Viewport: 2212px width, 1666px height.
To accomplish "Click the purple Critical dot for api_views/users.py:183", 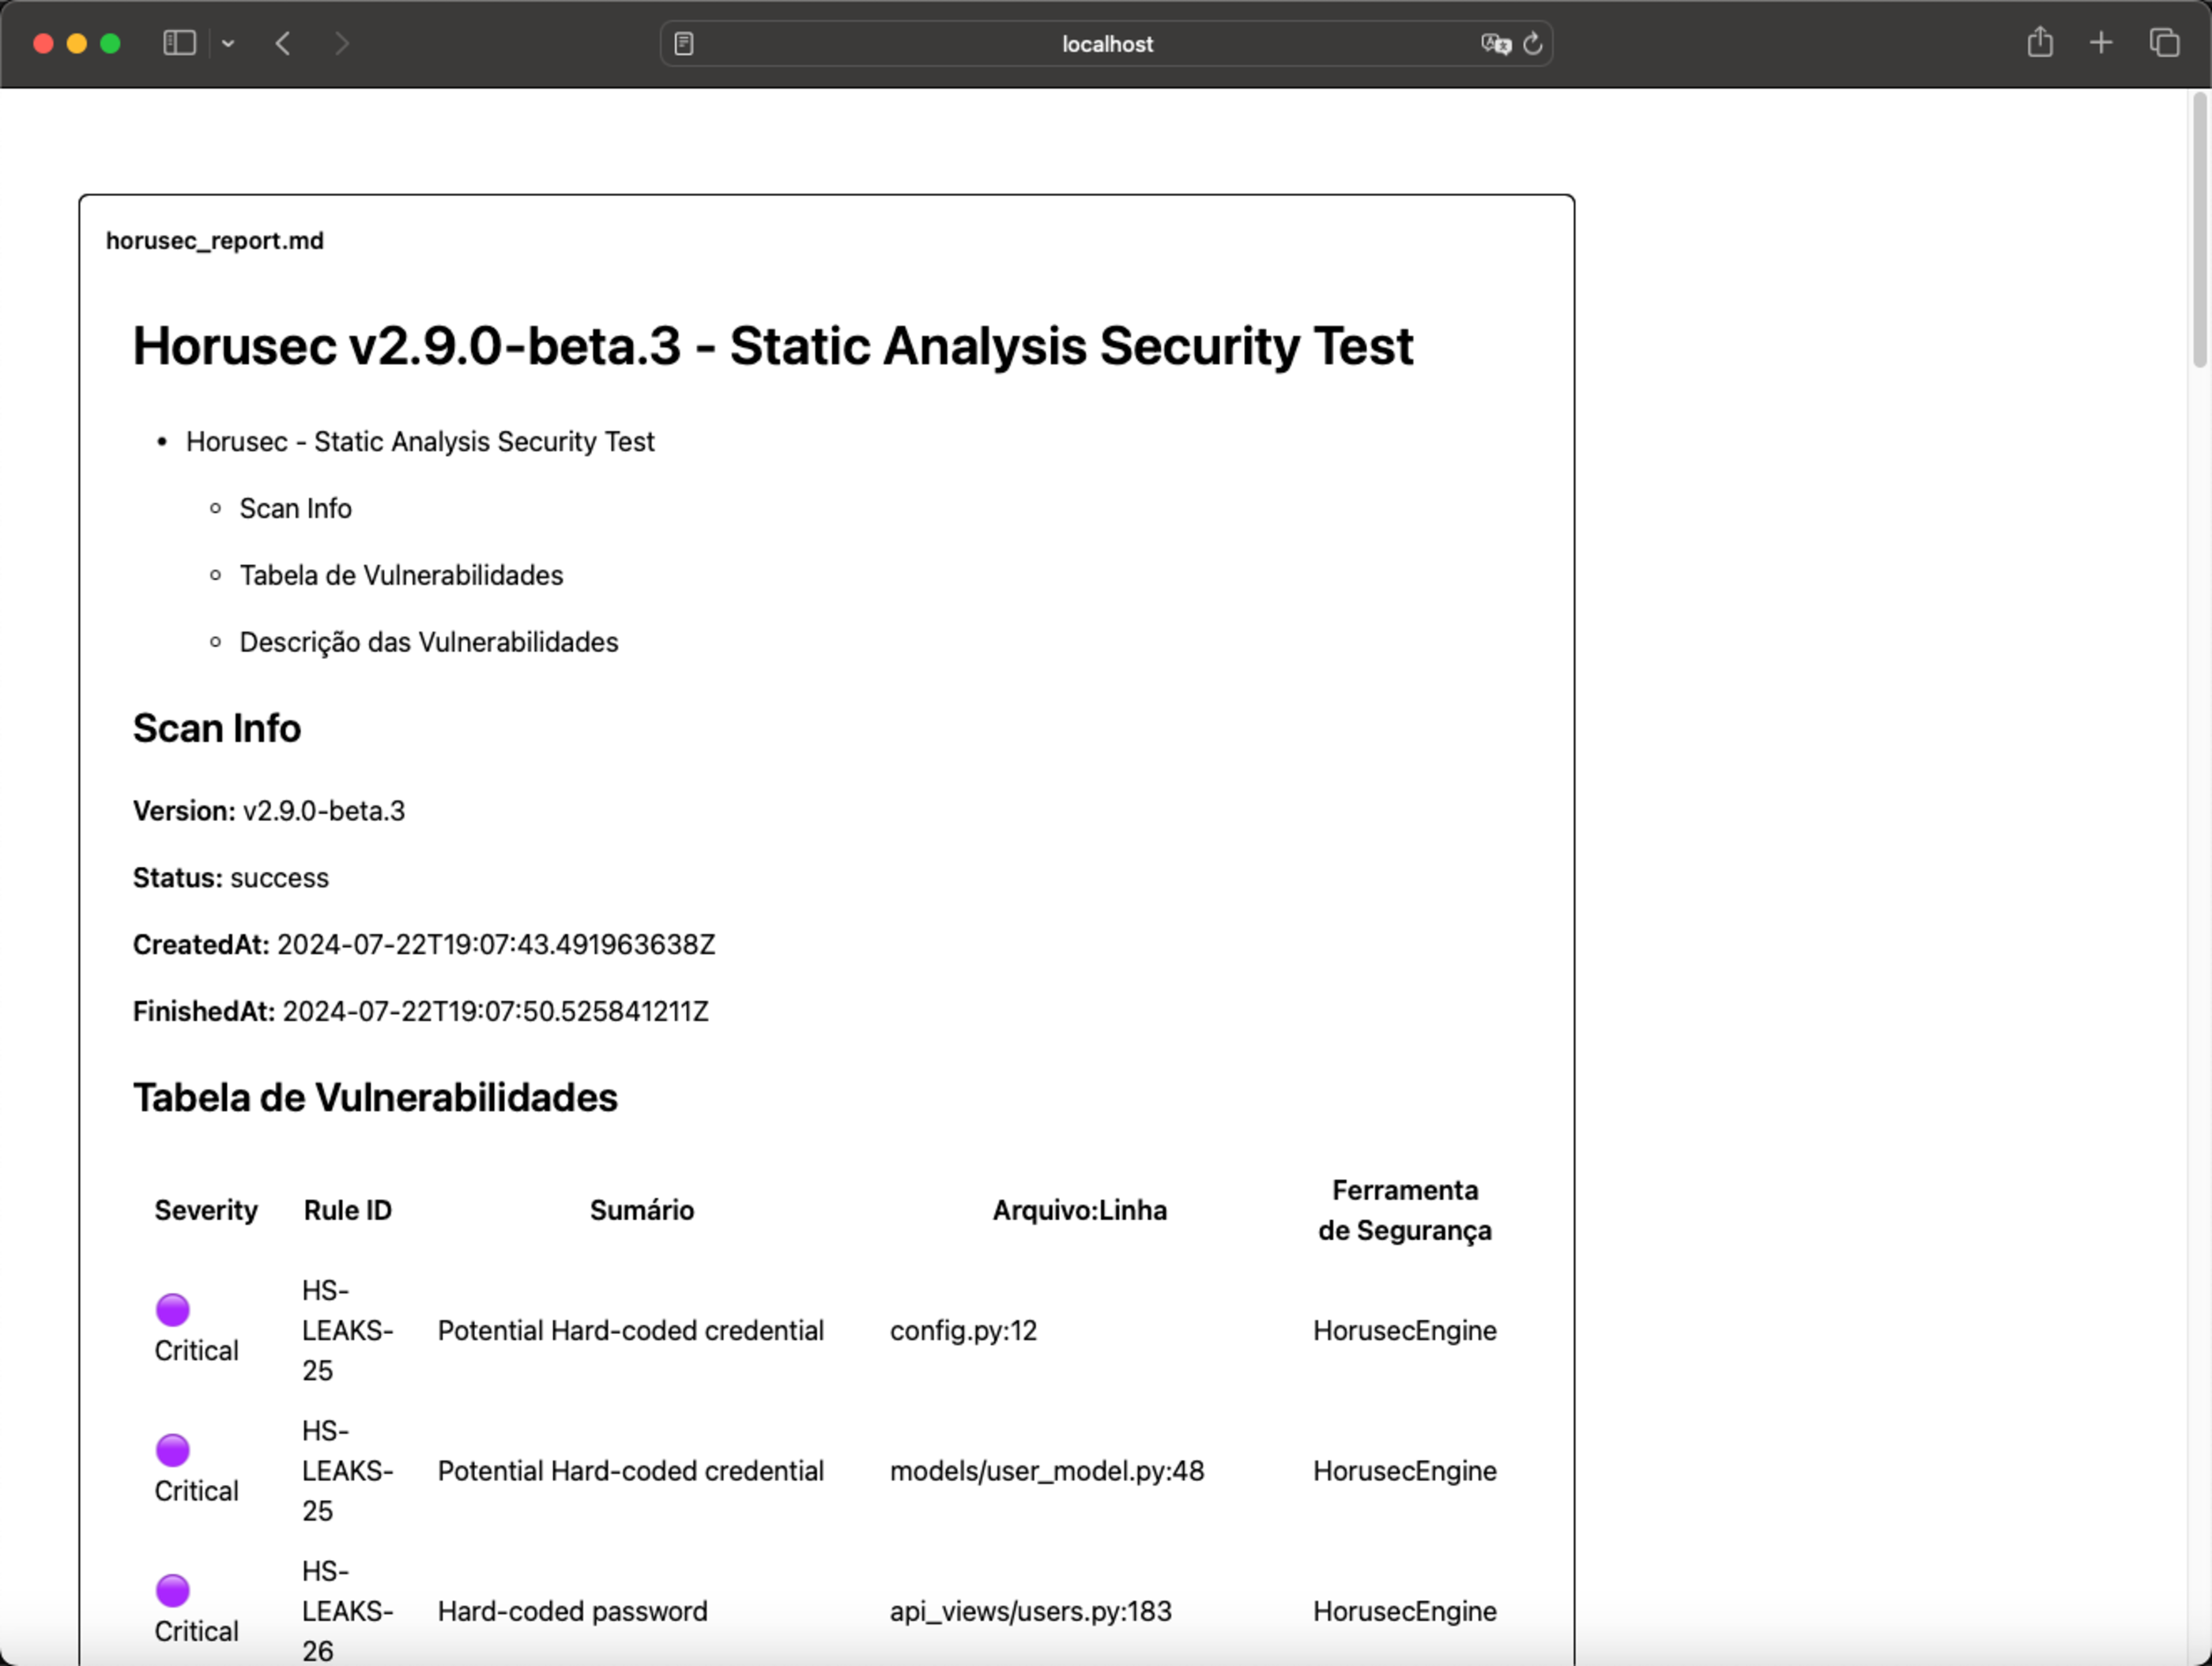I will point(173,1589).
